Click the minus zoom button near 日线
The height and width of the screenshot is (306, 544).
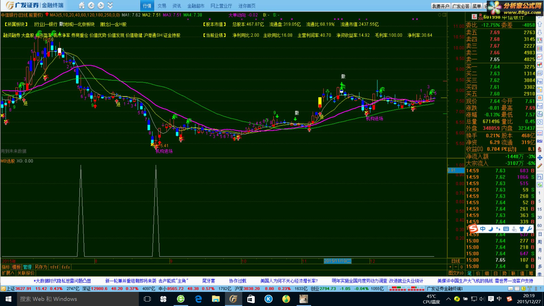[x=456, y=267]
